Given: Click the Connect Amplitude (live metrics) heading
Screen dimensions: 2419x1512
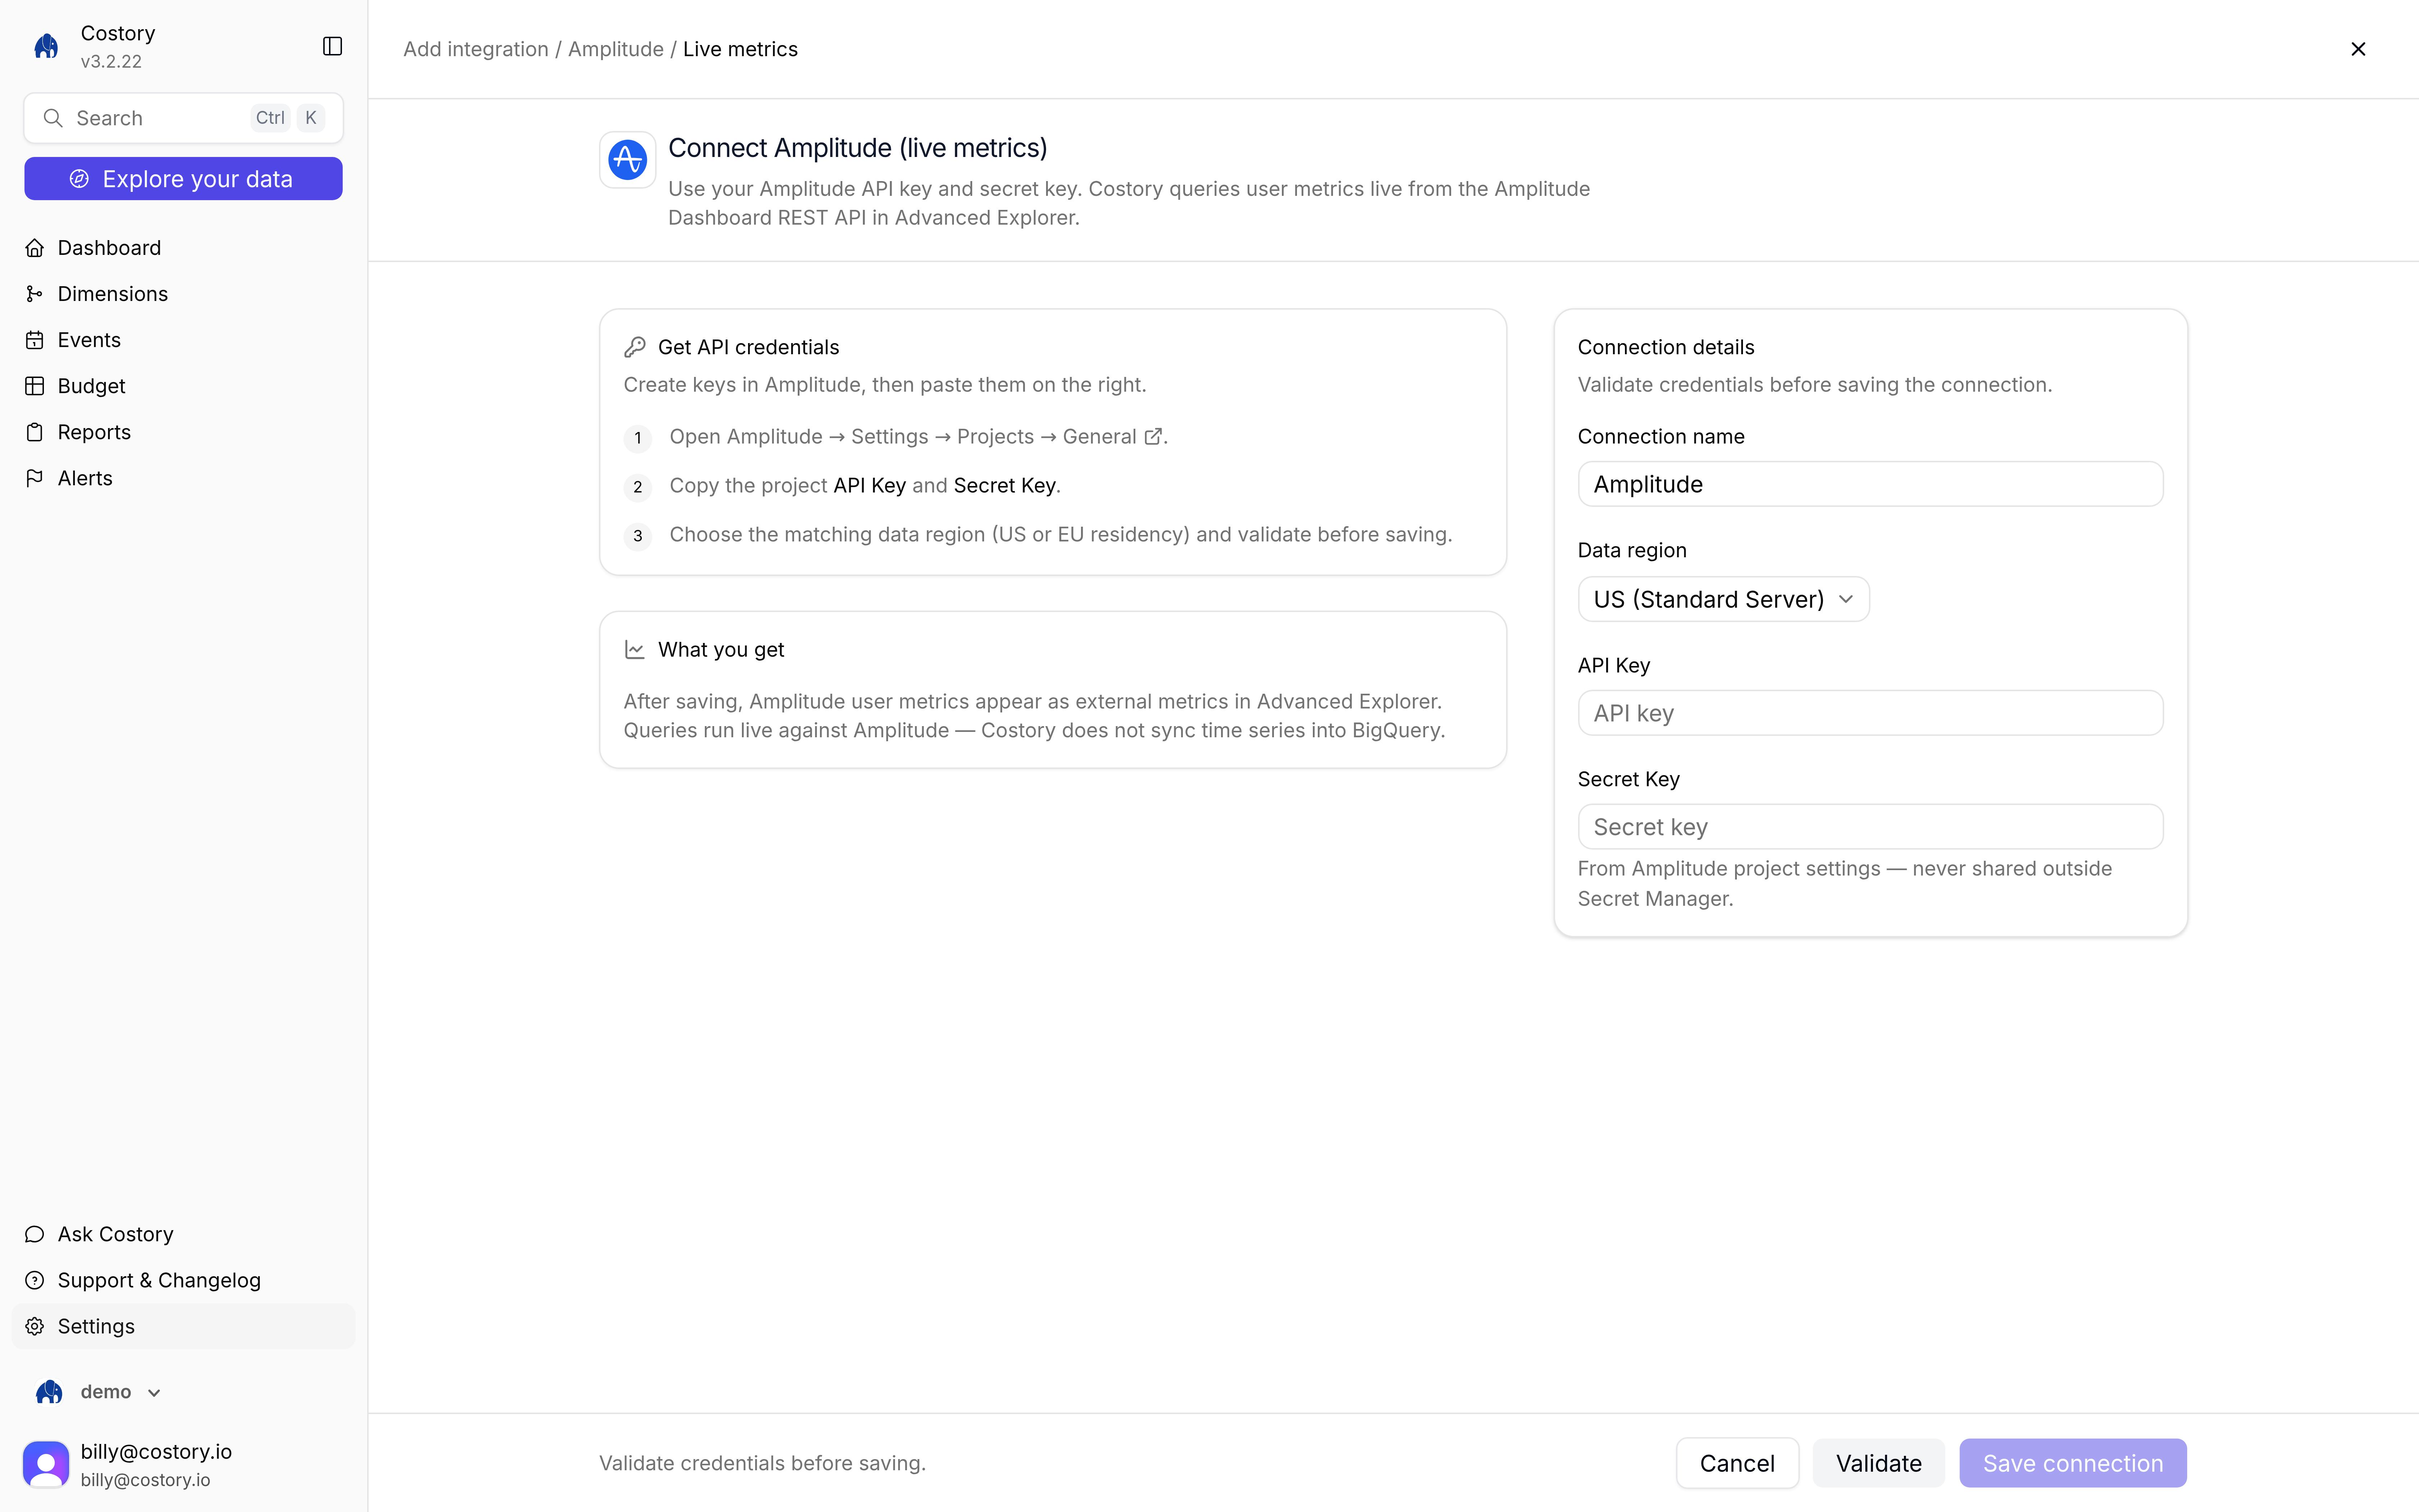Looking at the screenshot, I should tap(858, 148).
